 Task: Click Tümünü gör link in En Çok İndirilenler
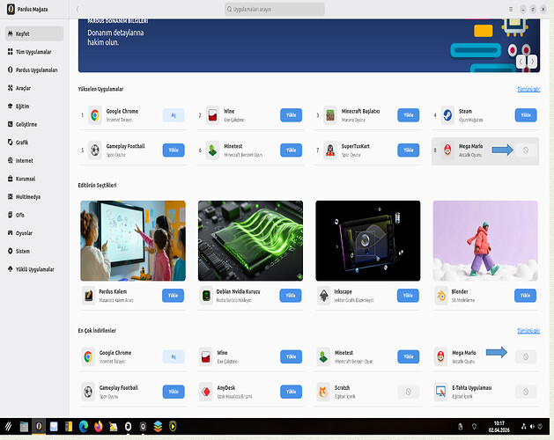point(528,330)
